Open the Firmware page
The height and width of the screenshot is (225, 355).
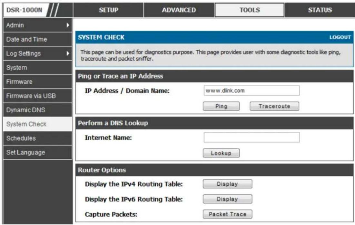point(38,82)
